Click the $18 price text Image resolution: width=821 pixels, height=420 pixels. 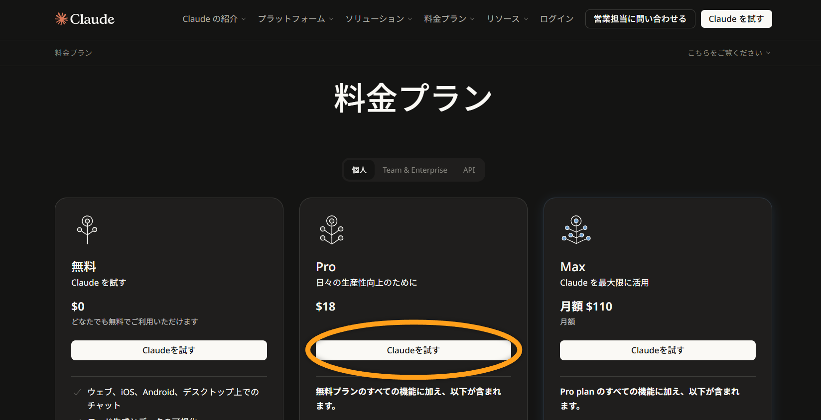click(325, 307)
